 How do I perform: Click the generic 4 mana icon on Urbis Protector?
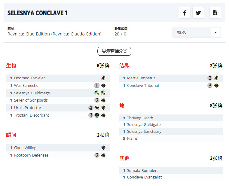[x=91, y=108]
